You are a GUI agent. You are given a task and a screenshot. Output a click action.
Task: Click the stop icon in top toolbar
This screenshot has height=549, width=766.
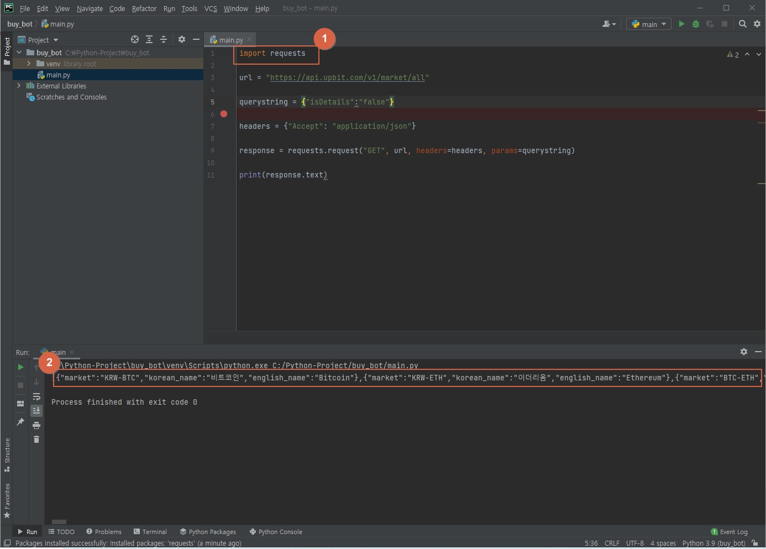click(725, 24)
